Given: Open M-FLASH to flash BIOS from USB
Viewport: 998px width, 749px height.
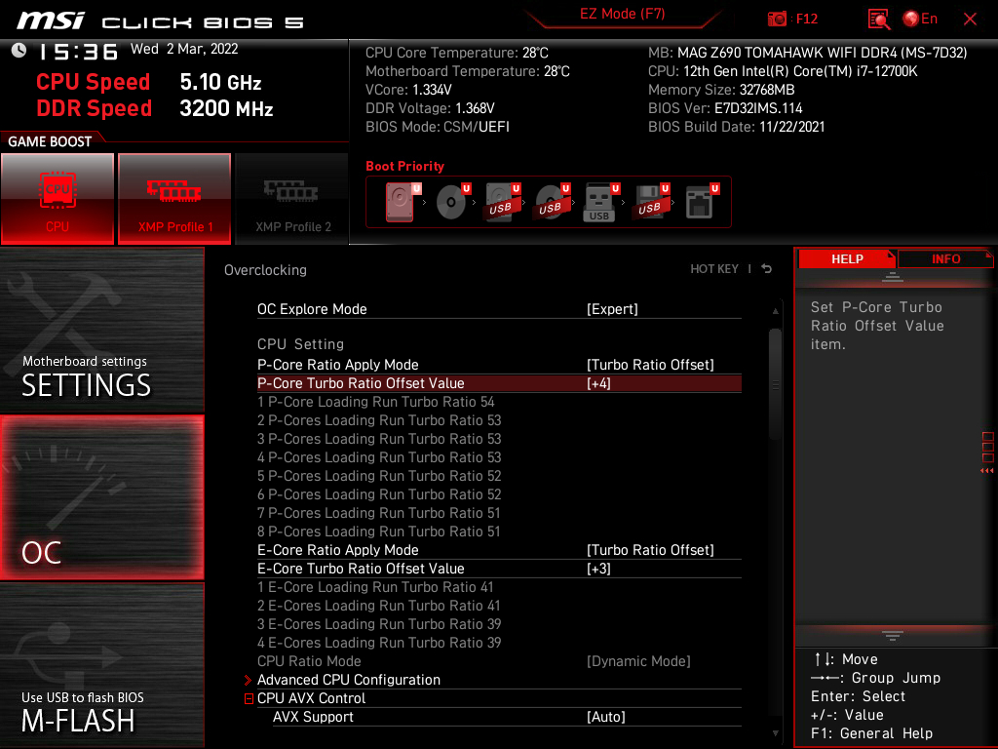Looking at the screenshot, I should click(x=101, y=665).
